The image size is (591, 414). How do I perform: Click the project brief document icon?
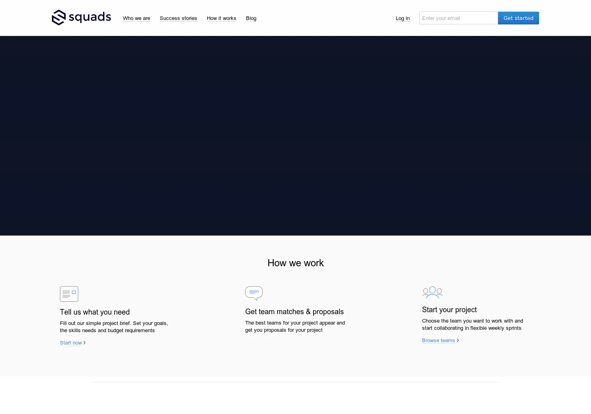pyautogui.click(x=69, y=294)
